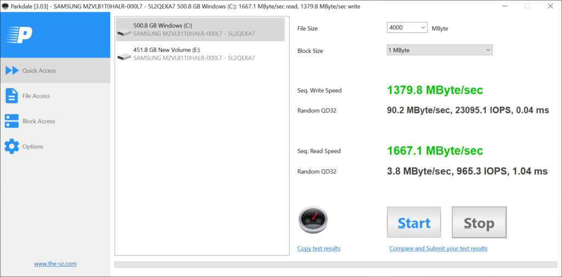Click the Options gear icon
The height and width of the screenshot is (277, 562).
12,147
